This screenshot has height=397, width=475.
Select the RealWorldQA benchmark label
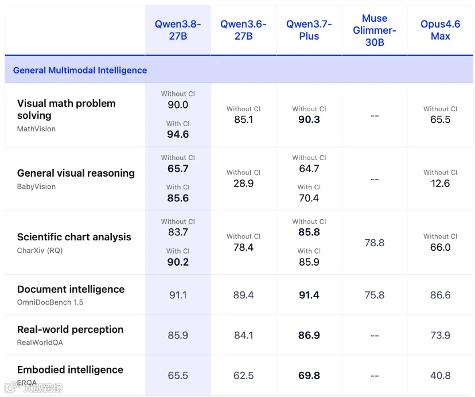click(x=40, y=342)
